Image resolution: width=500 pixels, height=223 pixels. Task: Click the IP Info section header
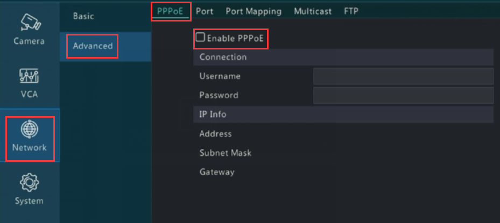213,114
